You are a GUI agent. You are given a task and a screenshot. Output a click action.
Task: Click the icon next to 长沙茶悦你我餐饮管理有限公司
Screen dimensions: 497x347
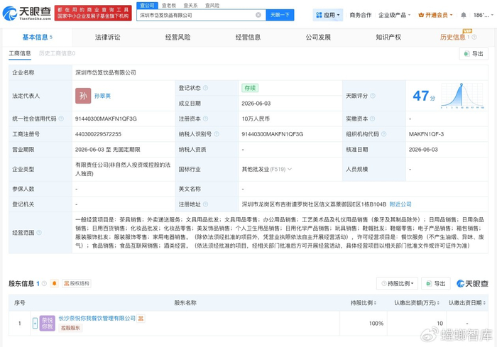tap(141, 318)
